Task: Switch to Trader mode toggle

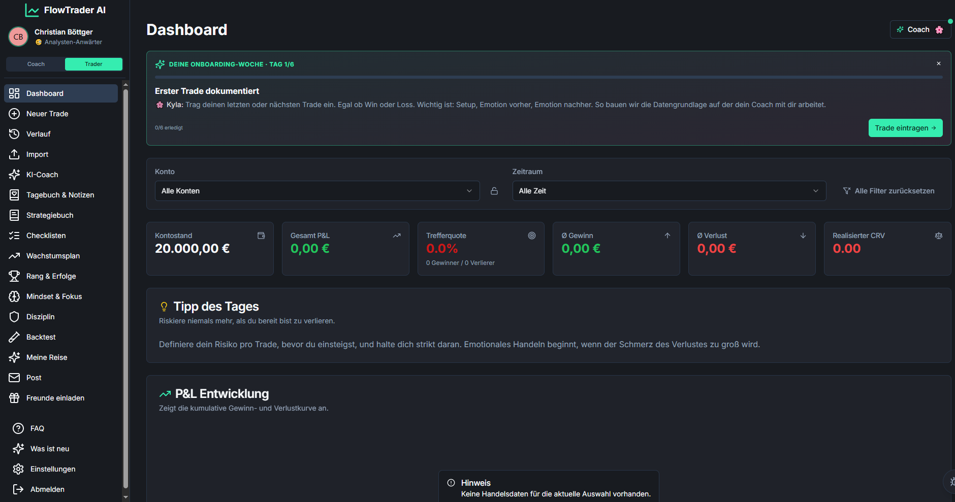Action: click(x=93, y=64)
